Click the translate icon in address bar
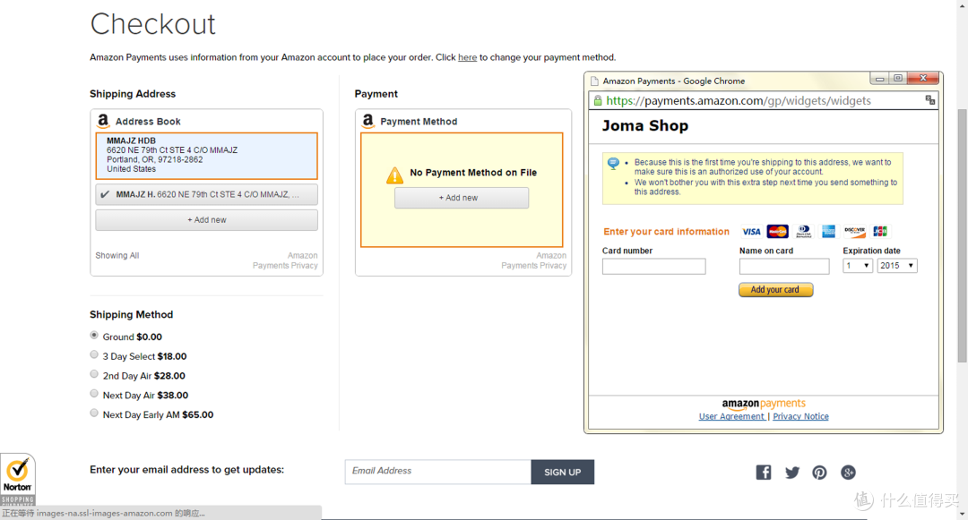 point(929,100)
